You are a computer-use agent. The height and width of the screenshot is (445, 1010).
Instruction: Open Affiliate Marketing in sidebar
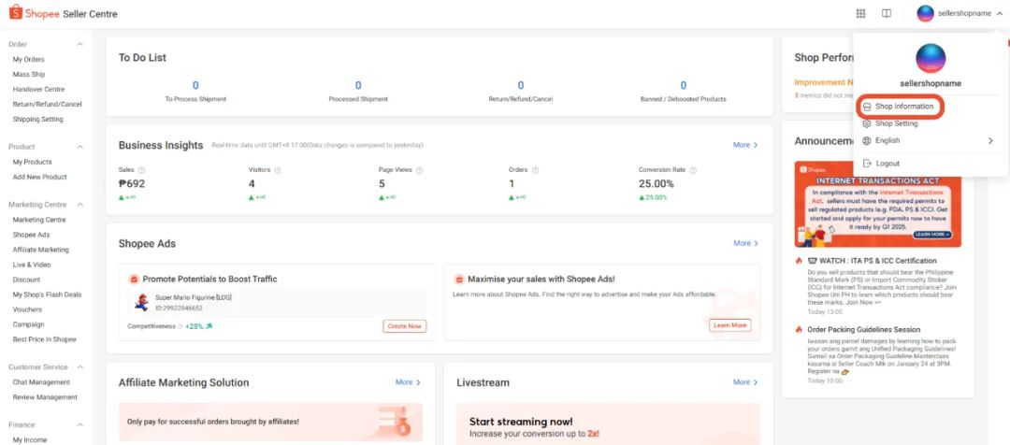pos(40,250)
